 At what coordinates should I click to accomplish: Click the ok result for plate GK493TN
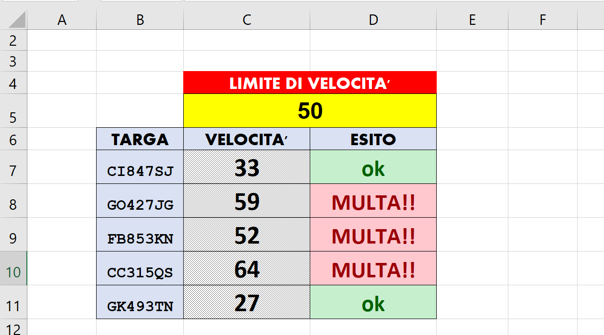click(x=373, y=303)
